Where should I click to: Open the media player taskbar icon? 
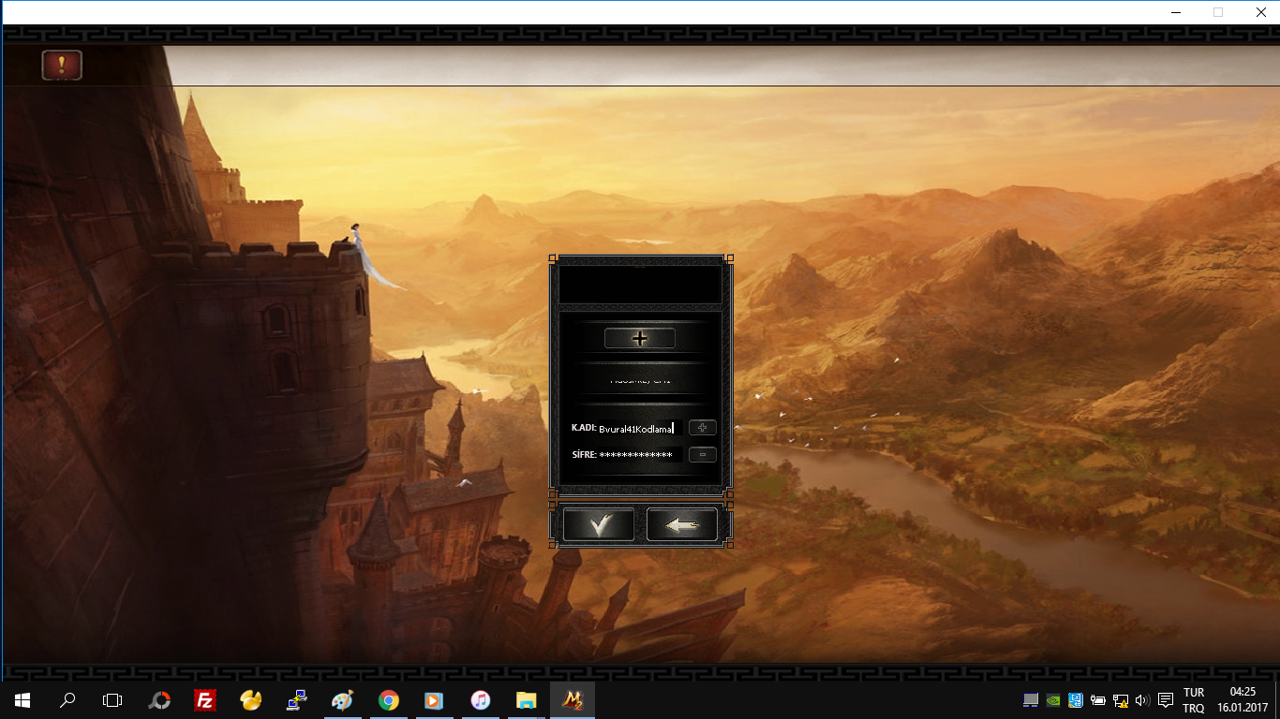click(434, 700)
